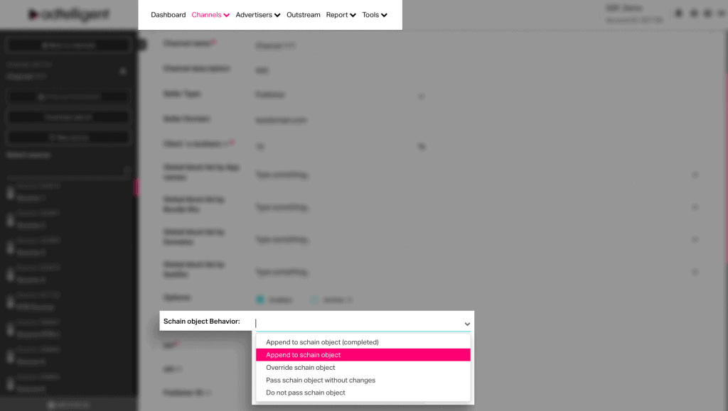Viewport: 728px width, 411px height.
Task: Select 'Append to schain object (completed)' option
Action: pos(322,342)
